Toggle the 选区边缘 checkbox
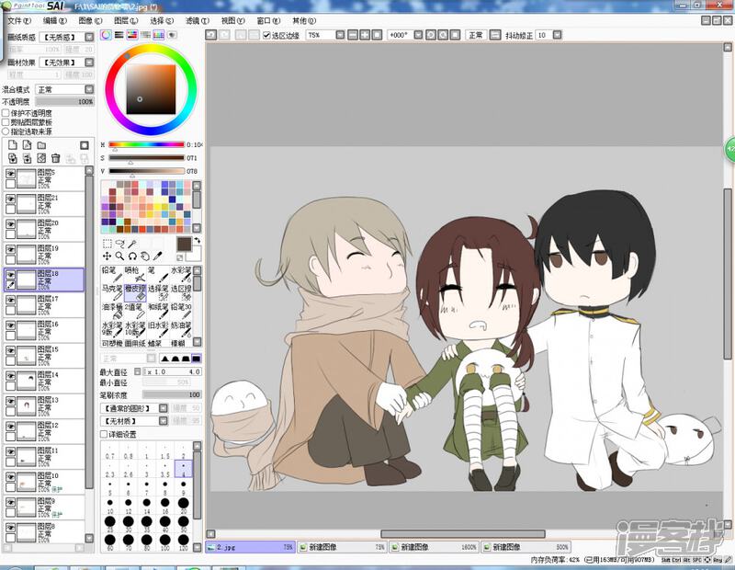Image resolution: width=735 pixels, height=570 pixels. [x=265, y=35]
